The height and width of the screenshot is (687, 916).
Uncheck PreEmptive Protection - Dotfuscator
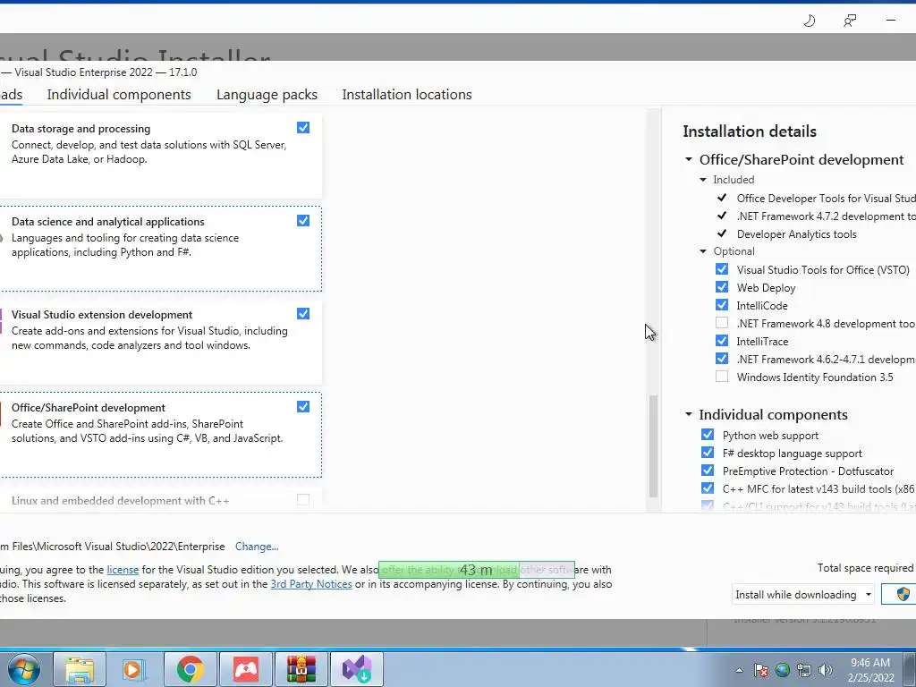click(708, 471)
